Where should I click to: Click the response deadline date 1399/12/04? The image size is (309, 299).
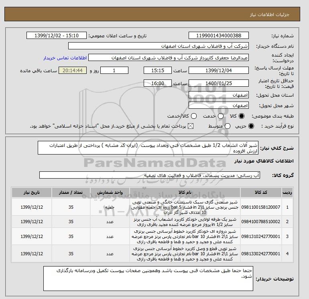click(219, 70)
